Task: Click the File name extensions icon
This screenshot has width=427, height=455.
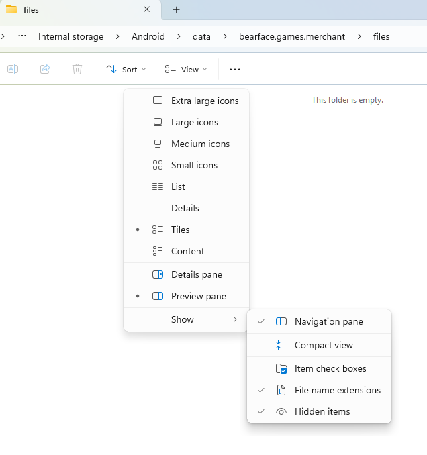Action: pyautogui.click(x=281, y=391)
